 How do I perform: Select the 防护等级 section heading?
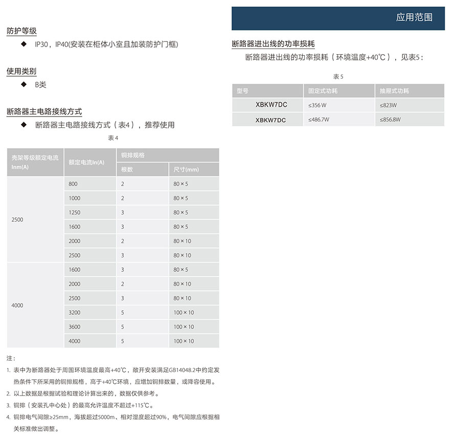(x=21, y=31)
